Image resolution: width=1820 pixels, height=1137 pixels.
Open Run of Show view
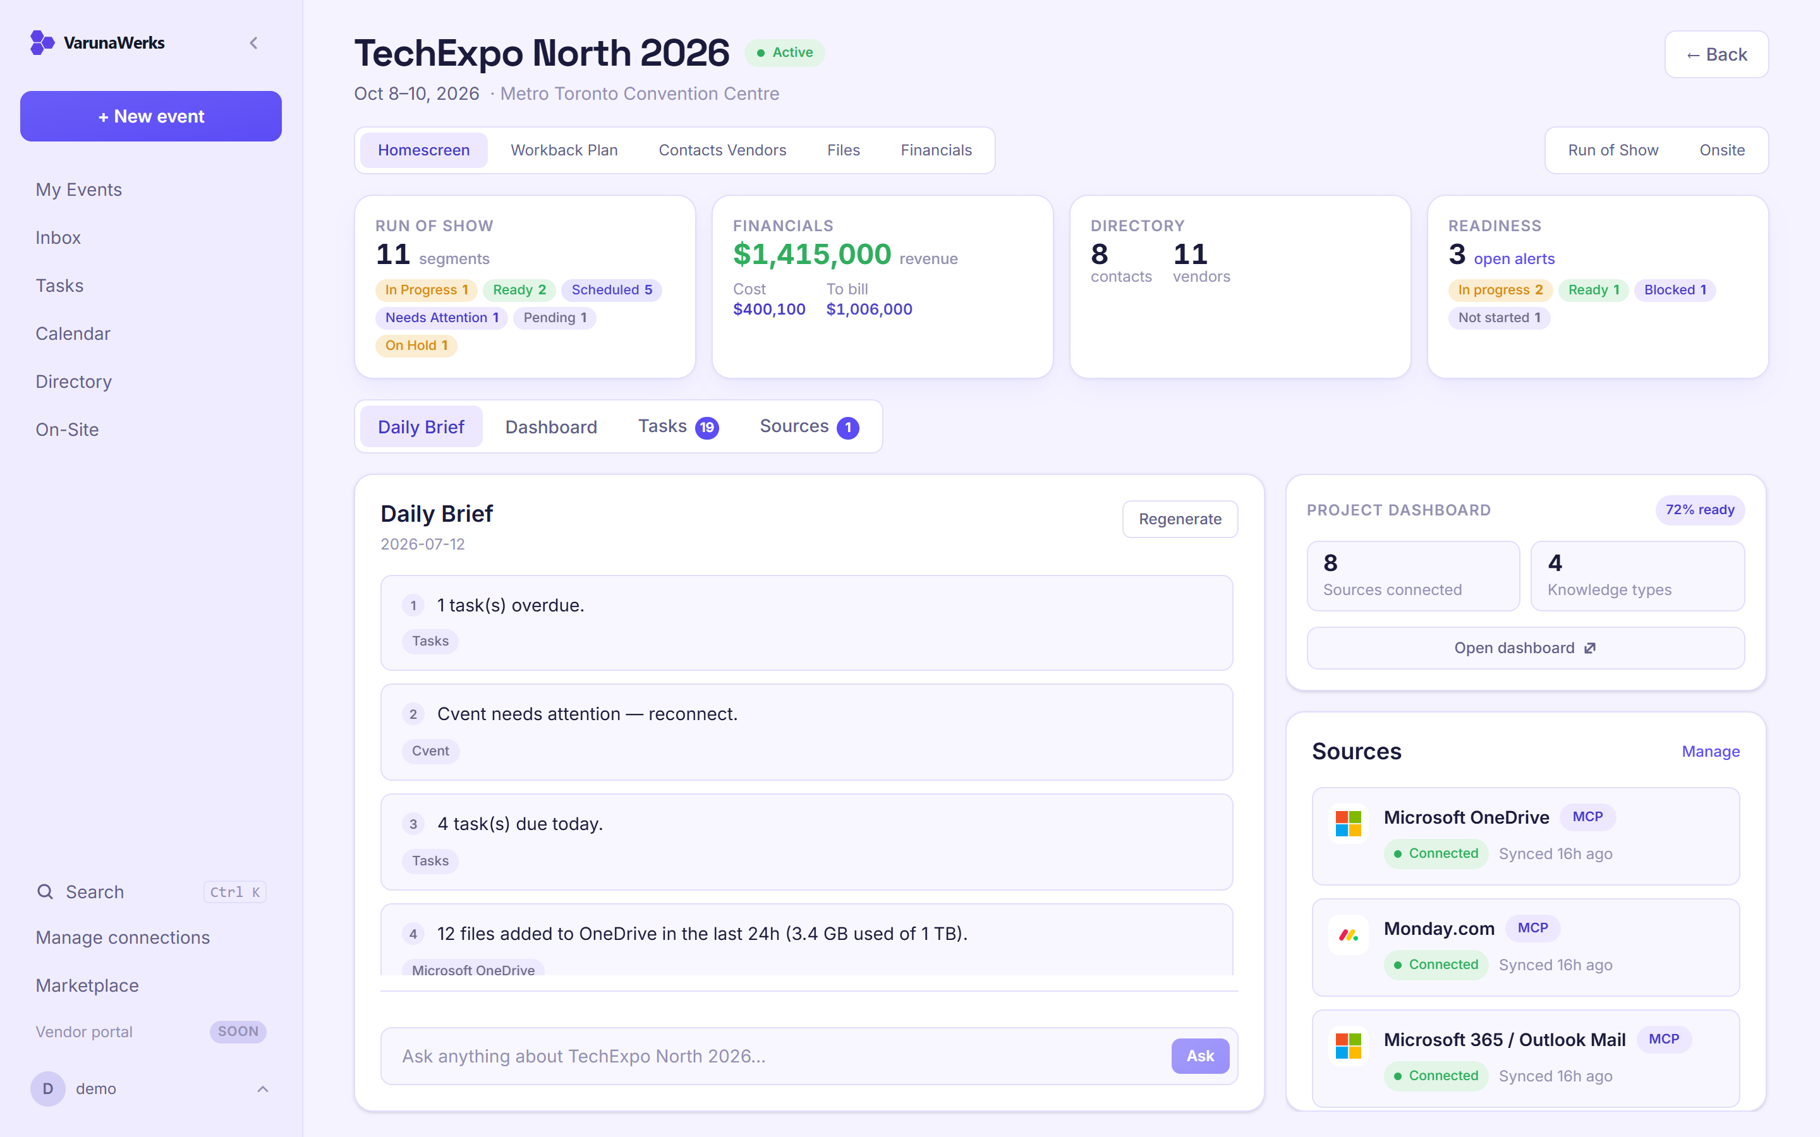pos(1613,150)
